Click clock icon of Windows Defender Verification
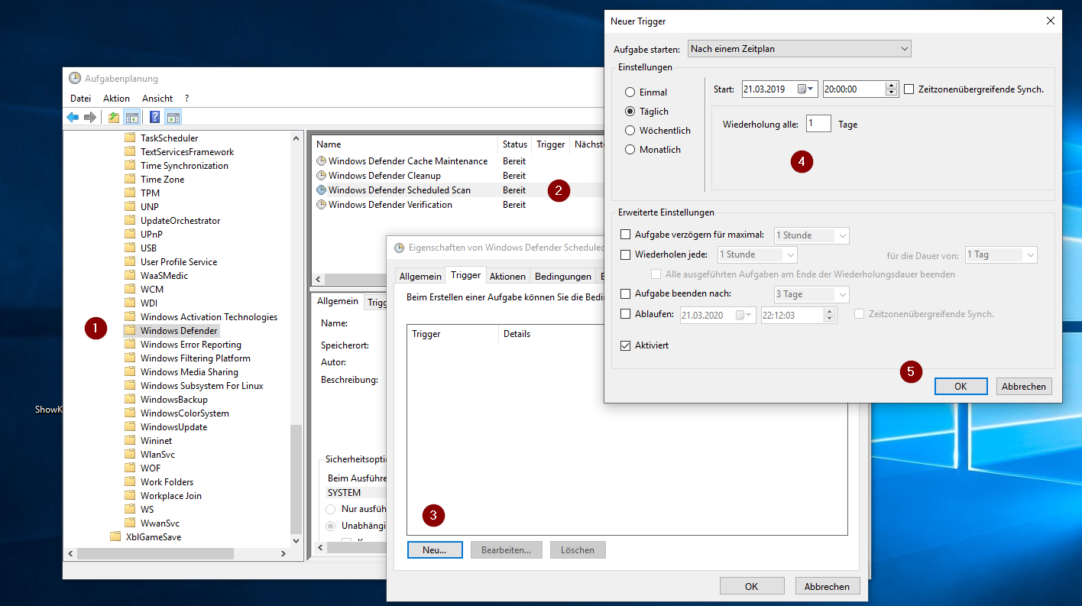 coord(321,205)
